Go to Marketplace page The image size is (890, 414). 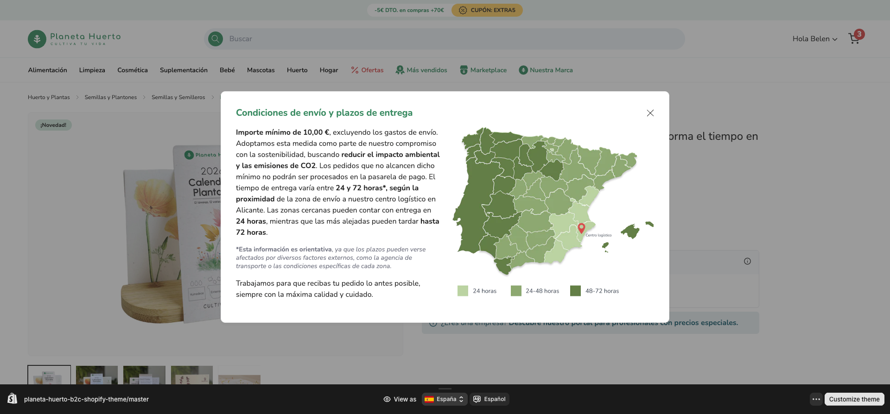coord(489,70)
